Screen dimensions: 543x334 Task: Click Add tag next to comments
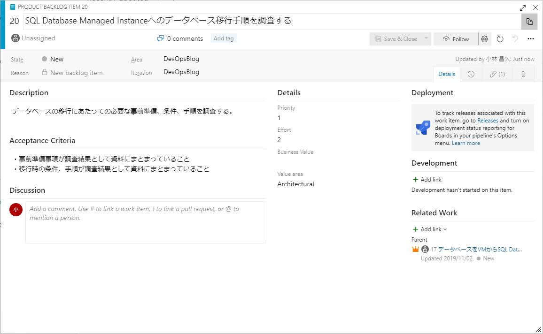click(223, 38)
